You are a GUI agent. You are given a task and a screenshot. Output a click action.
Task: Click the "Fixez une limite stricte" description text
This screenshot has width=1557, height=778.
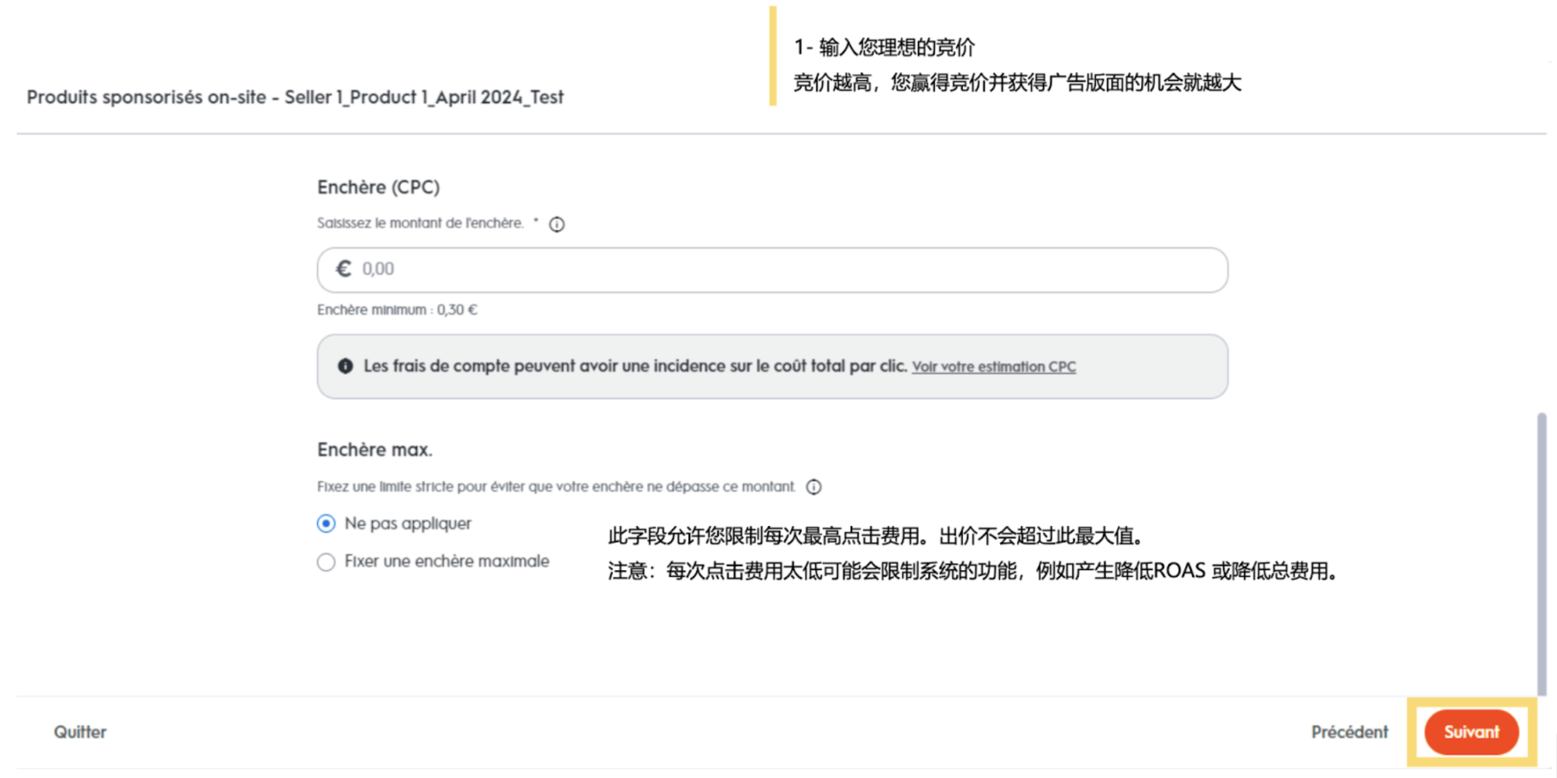[x=556, y=487]
